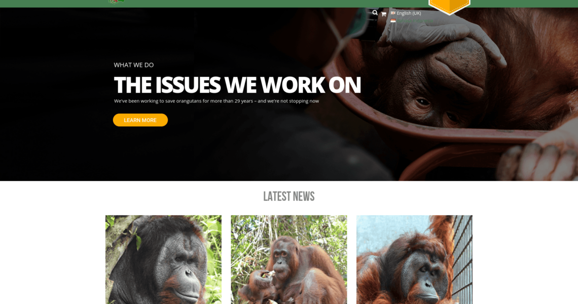Viewport: 578px width, 304px height.
Task: Open the search magnifier icon
Action: [375, 13]
